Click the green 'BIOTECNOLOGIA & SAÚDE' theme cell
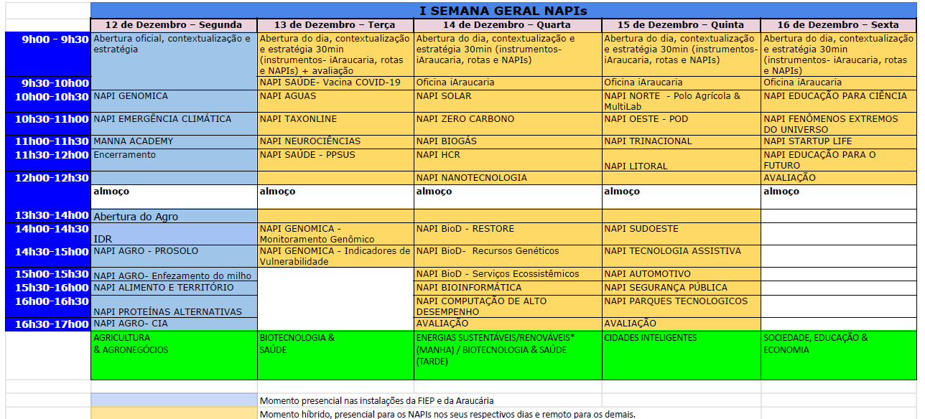This screenshot has width=925, height=419. tap(335, 355)
